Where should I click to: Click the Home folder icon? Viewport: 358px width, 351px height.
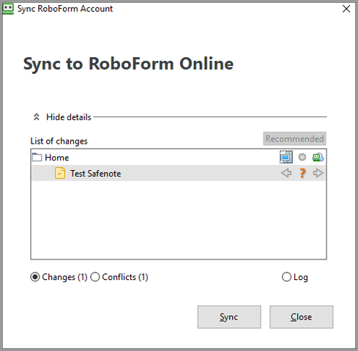click(x=37, y=157)
